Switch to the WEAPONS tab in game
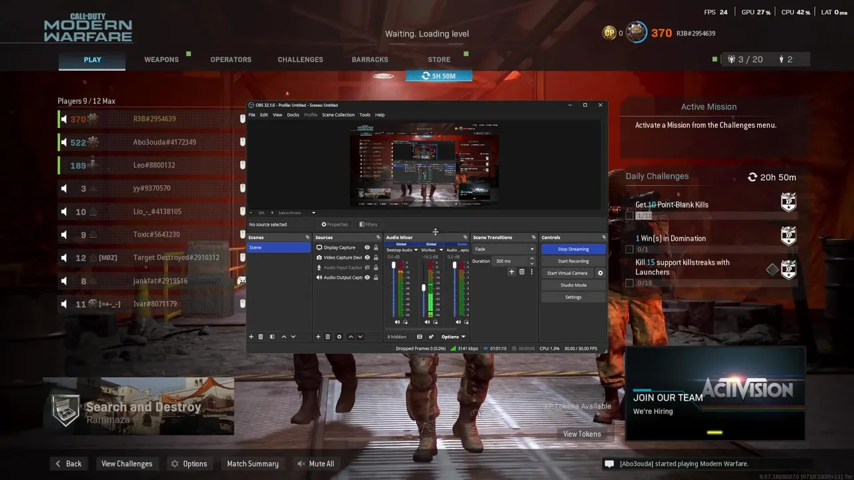Viewport: 854px width, 480px height. point(161,59)
